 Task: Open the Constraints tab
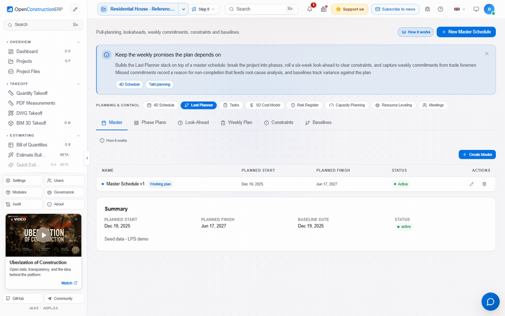[278, 122]
